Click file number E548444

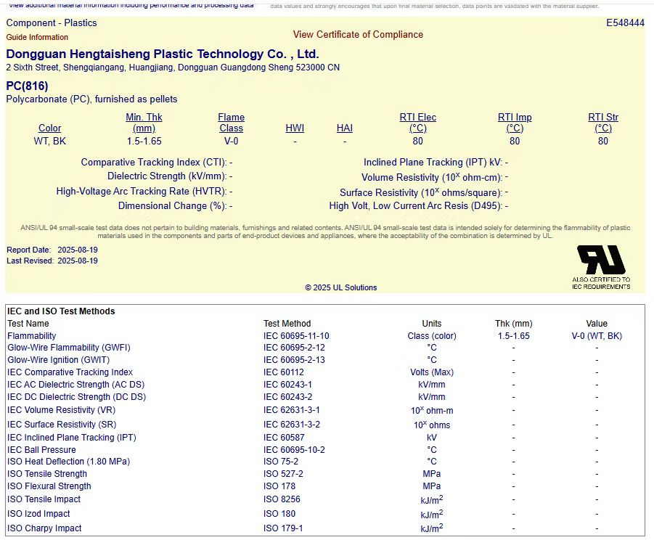click(625, 23)
